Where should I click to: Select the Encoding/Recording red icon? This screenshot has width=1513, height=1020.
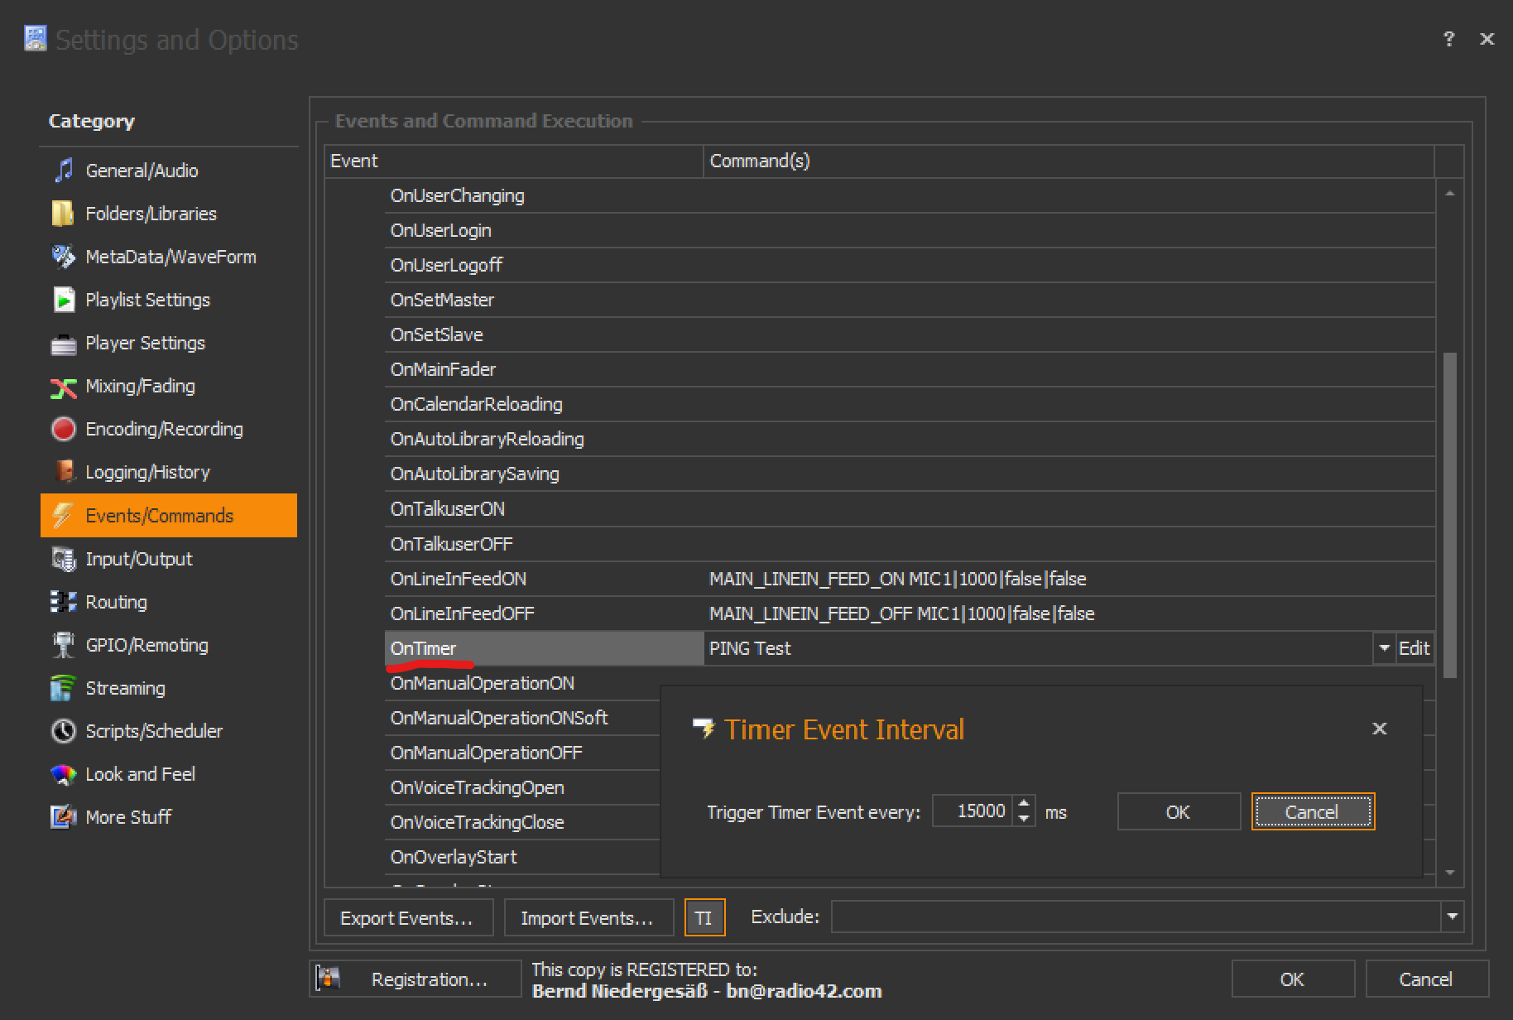coord(63,429)
